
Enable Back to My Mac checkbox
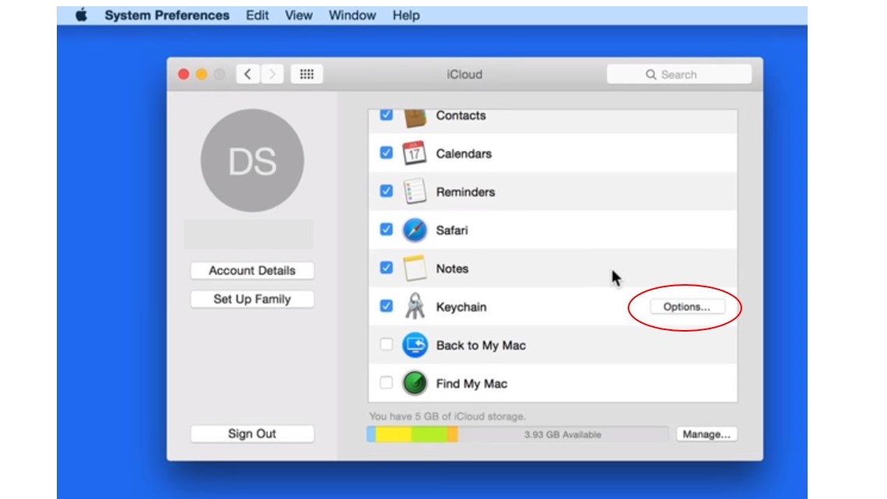tap(386, 345)
